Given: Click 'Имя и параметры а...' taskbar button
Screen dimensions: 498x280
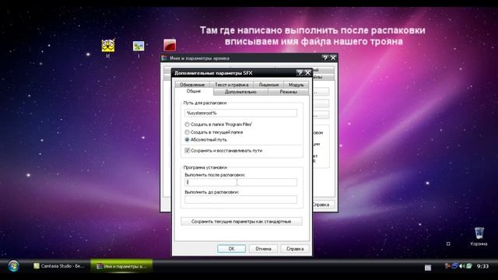Looking at the screenshot, I should coord(121,266).
